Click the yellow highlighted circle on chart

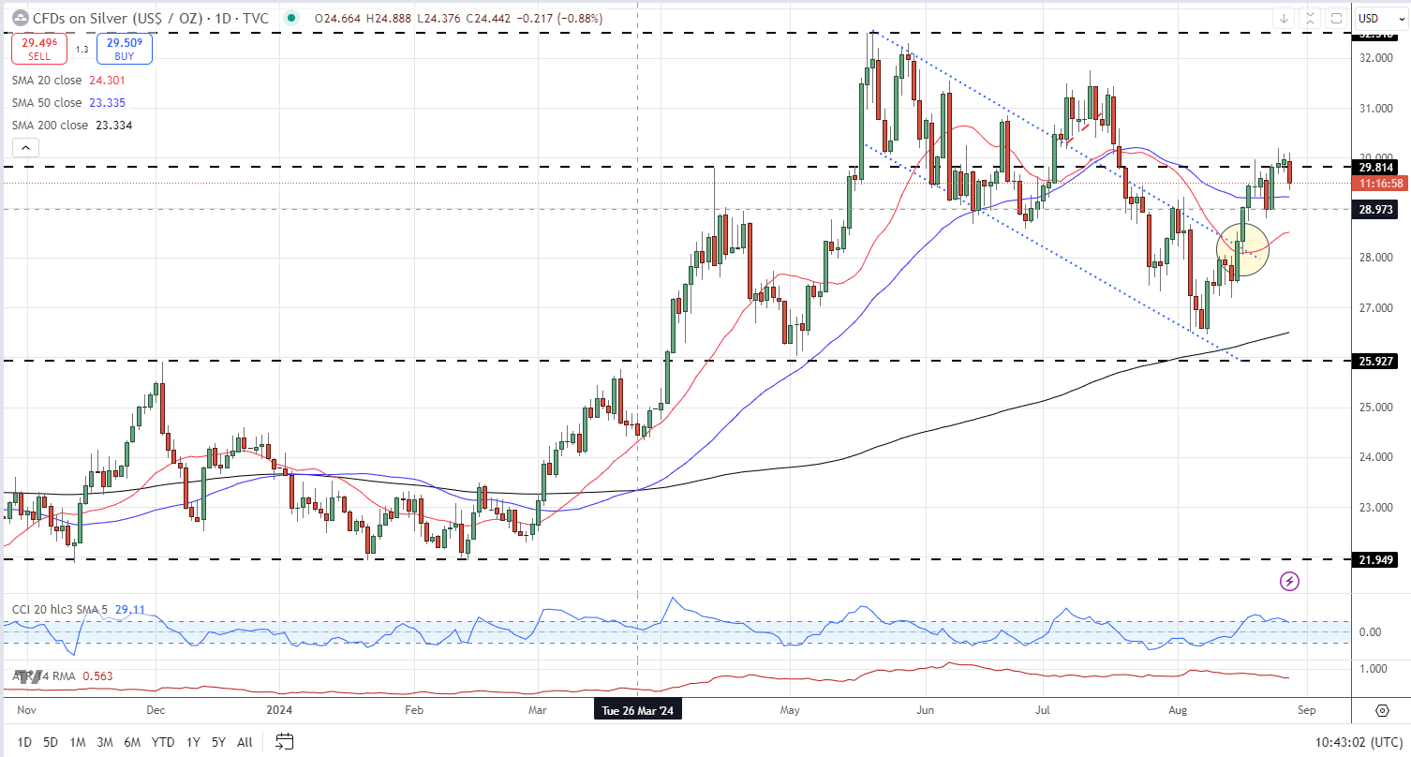click(x=1243, y=248)
